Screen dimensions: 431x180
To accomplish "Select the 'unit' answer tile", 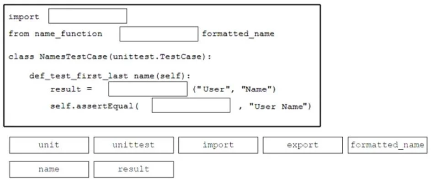I will click(49, 145).
